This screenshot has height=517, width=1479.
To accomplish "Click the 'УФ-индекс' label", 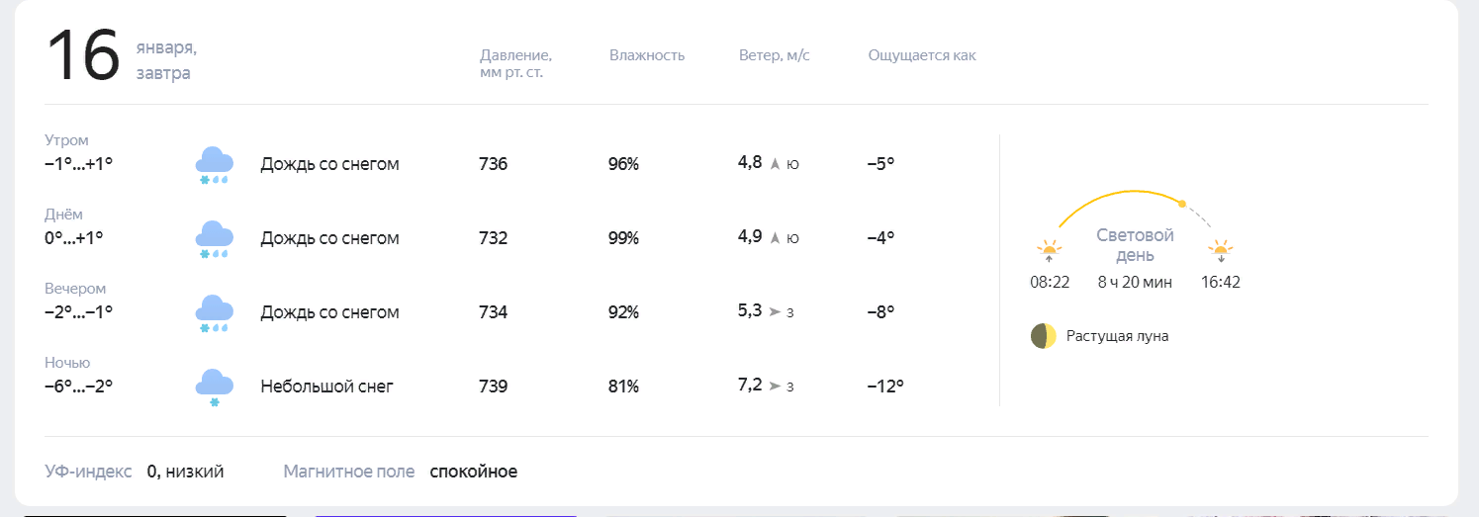I will 88,472.
